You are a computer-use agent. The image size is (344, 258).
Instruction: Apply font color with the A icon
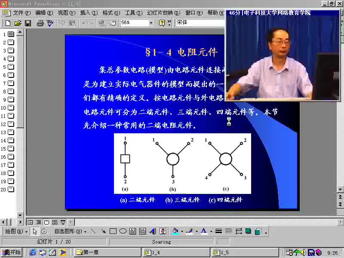(204, 231)
